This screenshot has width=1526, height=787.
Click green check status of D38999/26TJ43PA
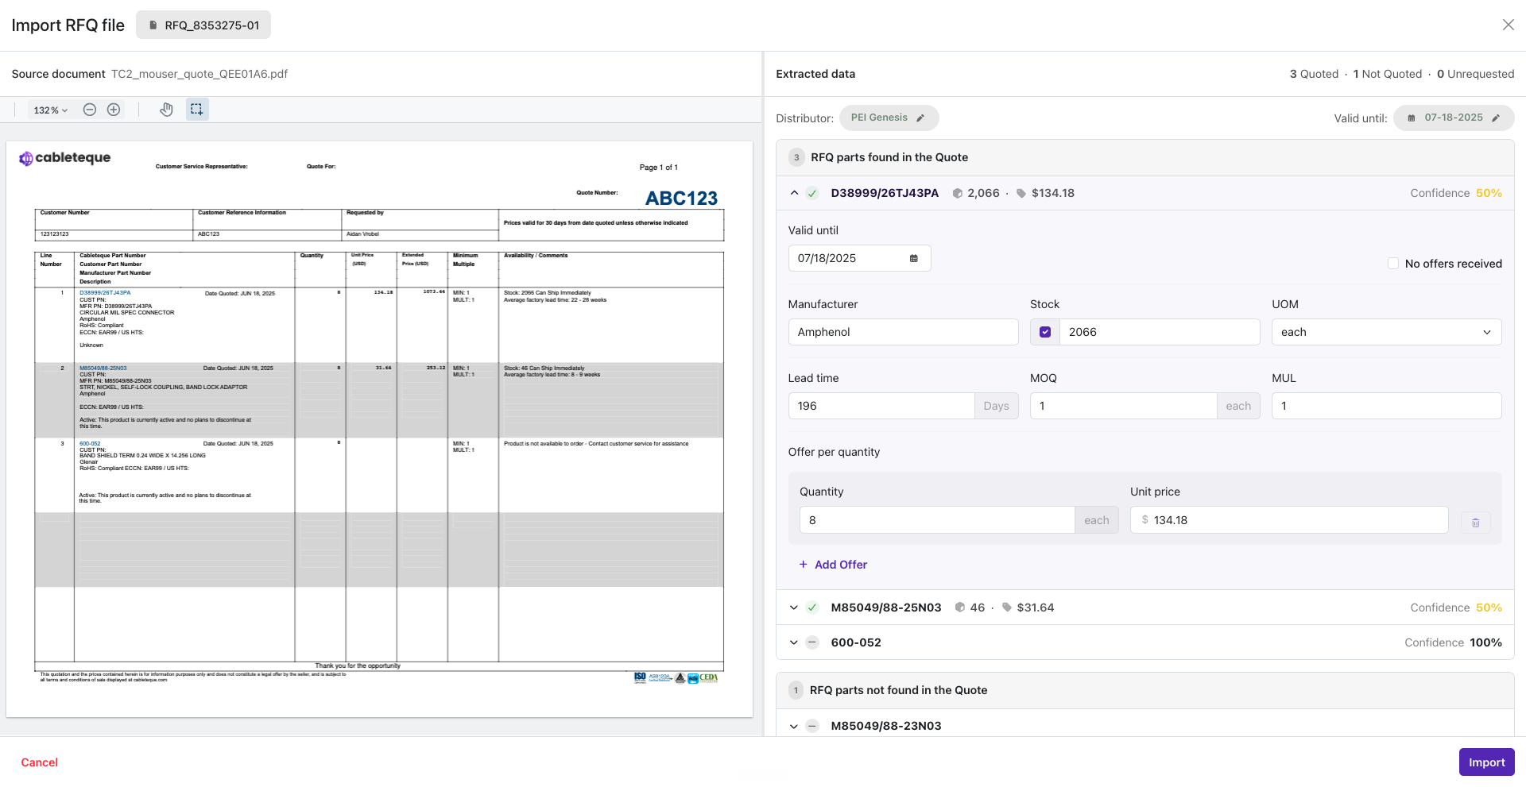(x=812, y=193)
